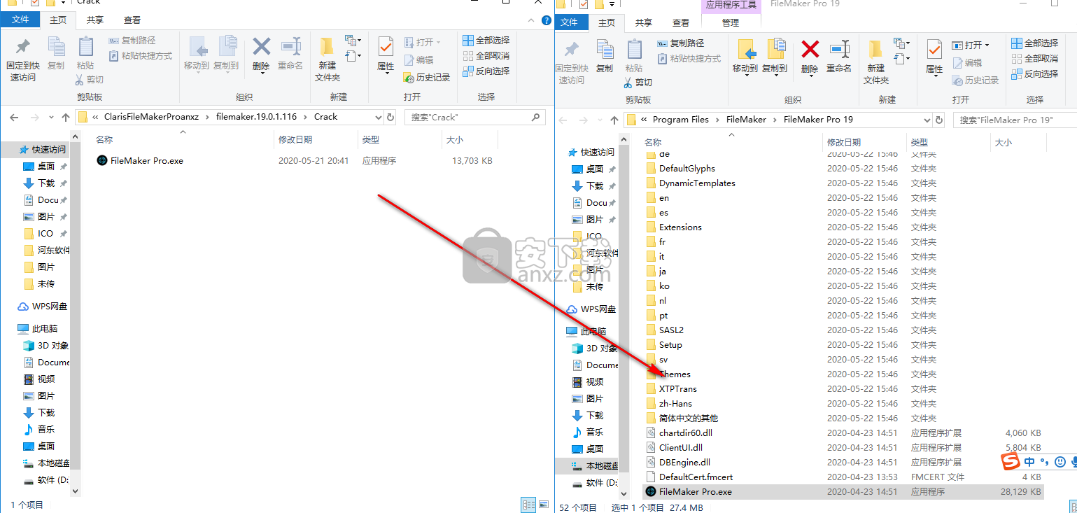This screenshot has height=513, width=1077.
Task: Click Invert selection (反向选择) in Crack window
Action: click(x=486, y=71)
